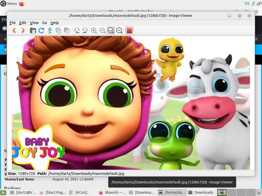Screen dimensions: 262x196
Task: Open the Edit menu in Image Viewer
Action: click(x=23, y=23)
